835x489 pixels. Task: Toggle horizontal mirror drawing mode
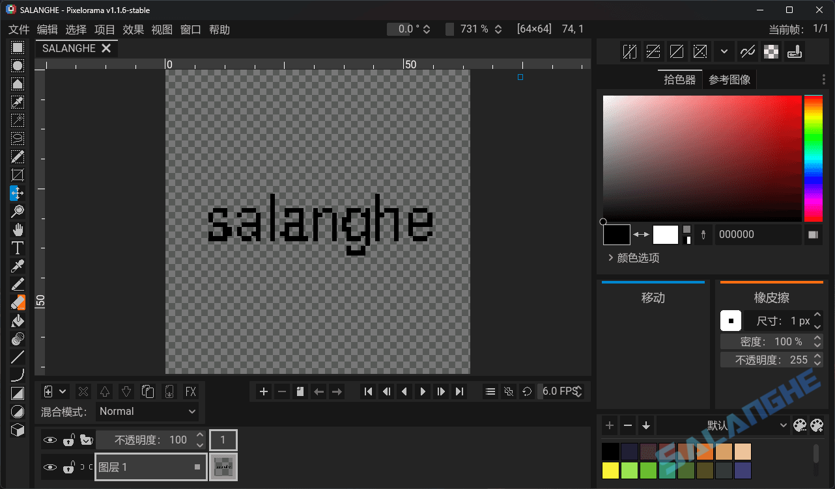click(x=630, y=51)
